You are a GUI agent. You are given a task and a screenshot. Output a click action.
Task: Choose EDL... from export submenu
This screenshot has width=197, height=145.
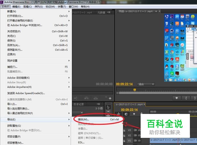pos(97,142)
